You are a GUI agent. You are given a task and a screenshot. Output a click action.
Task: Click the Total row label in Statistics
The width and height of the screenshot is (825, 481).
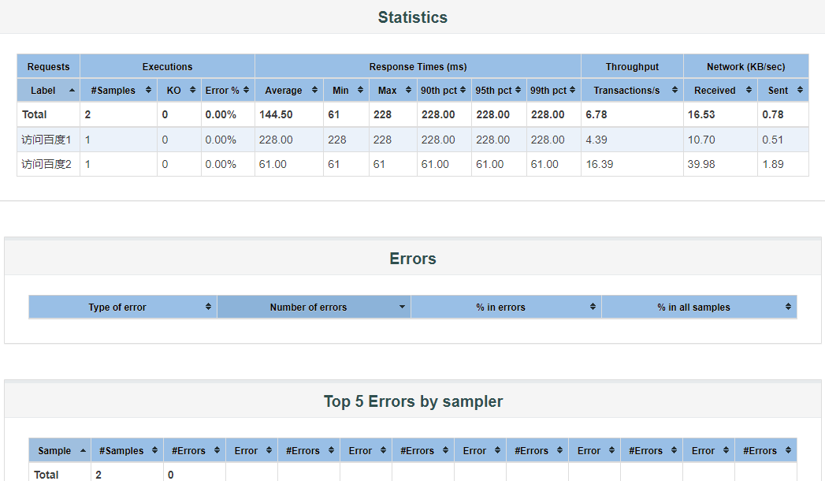point(34,114)
